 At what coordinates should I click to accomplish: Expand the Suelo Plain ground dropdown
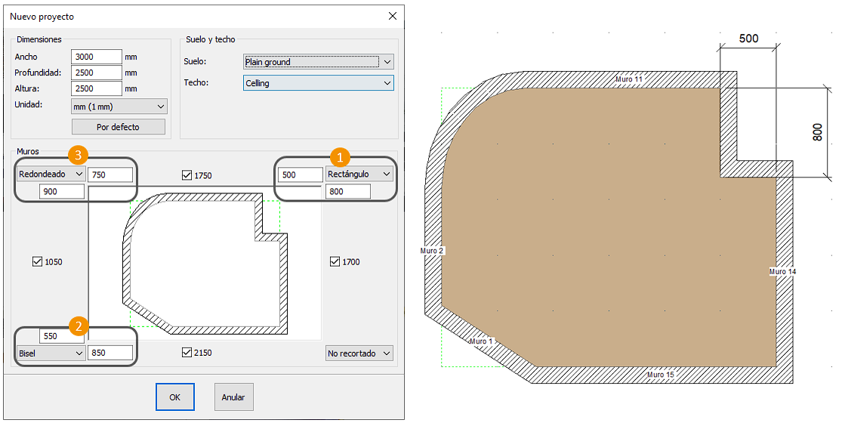tap(319, 62)
